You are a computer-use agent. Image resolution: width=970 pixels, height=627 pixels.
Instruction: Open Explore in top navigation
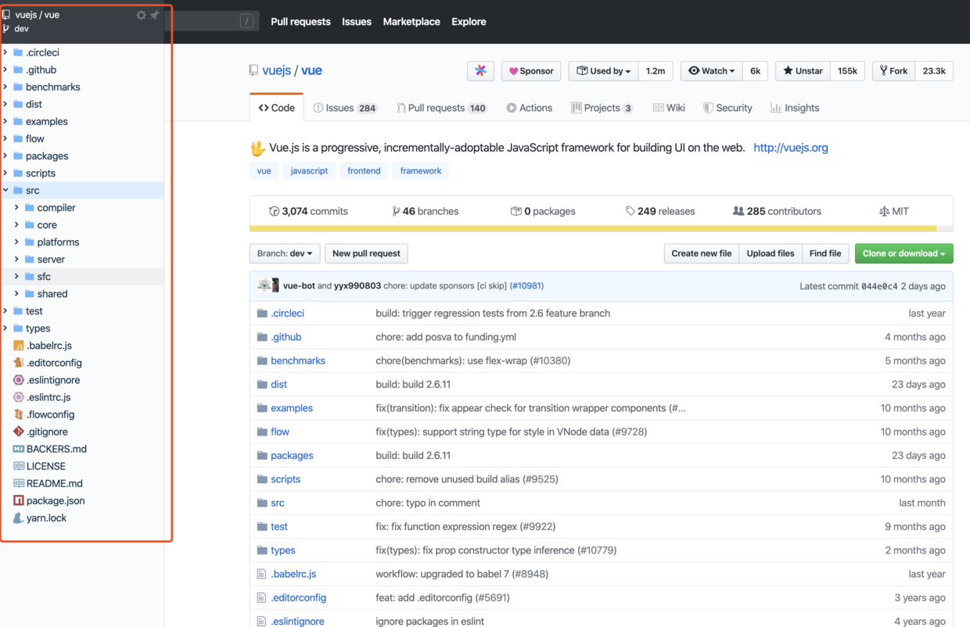[x=469, y=22]
